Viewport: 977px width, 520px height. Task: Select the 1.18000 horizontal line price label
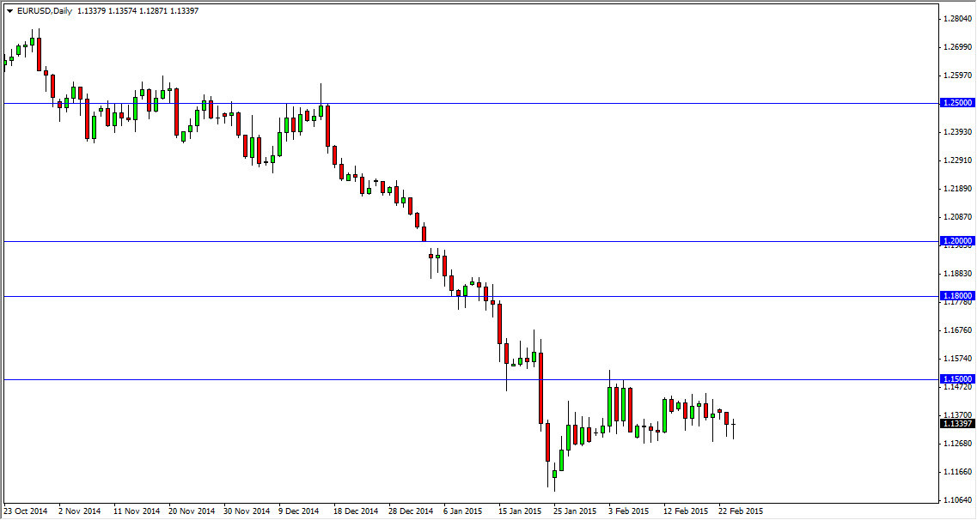(956, 296)
